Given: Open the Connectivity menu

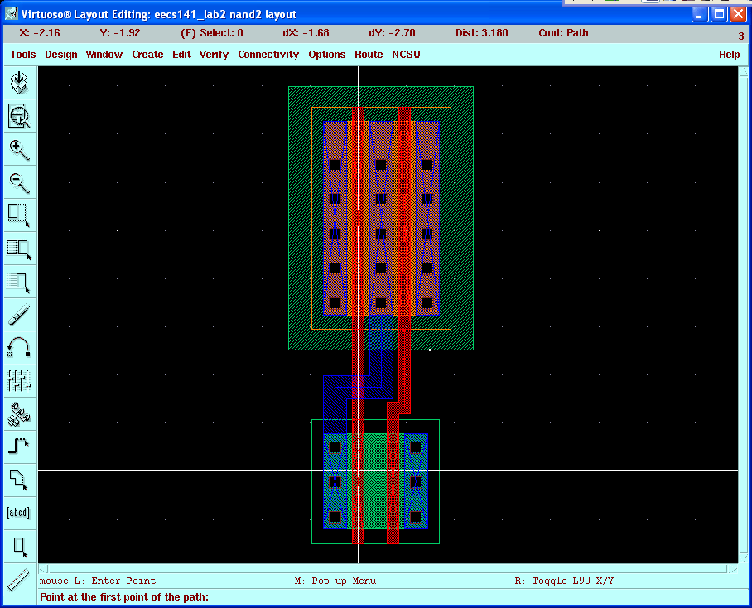Looking at the screenshot, I should [x=268, y=55].
